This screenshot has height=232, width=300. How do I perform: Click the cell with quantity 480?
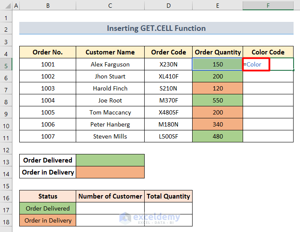click(217, 136)
